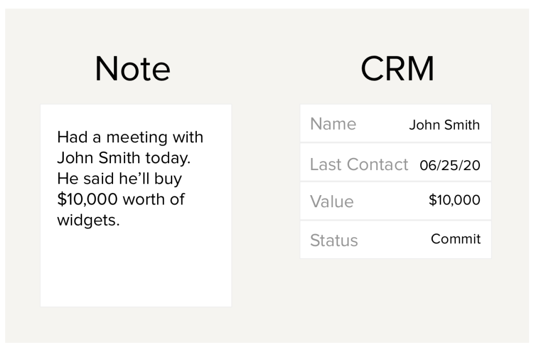Select the Status field label
Image resolution: width=536 pixels, height=348 pixels.
click(334, 240)
